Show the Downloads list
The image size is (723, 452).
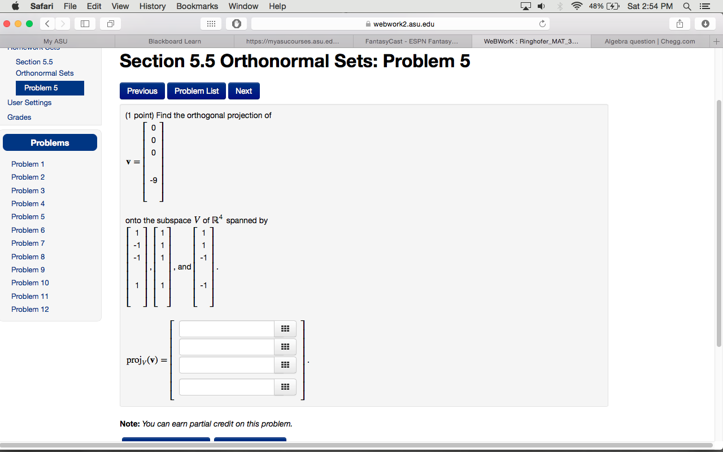click(705, 24)
